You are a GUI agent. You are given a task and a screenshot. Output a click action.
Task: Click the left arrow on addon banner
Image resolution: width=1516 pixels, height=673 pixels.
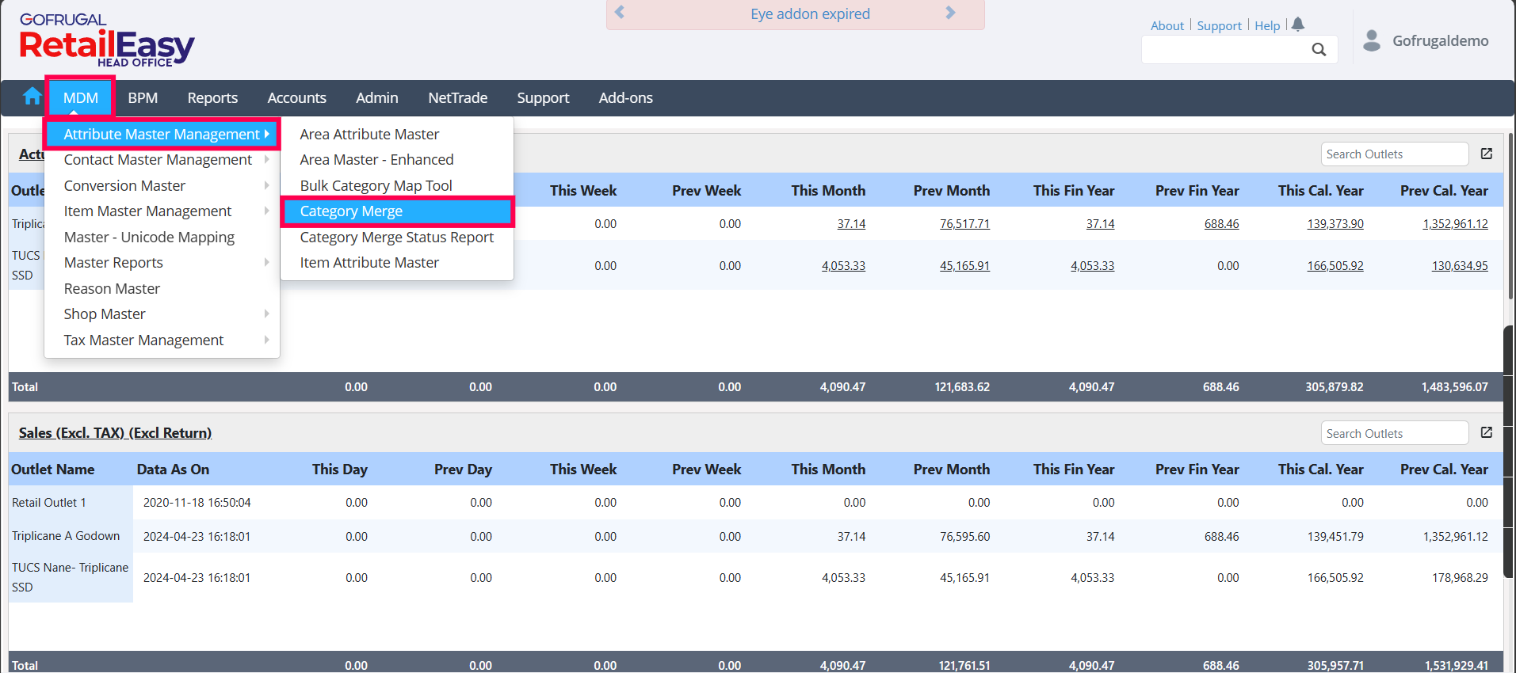pos(620,13)
